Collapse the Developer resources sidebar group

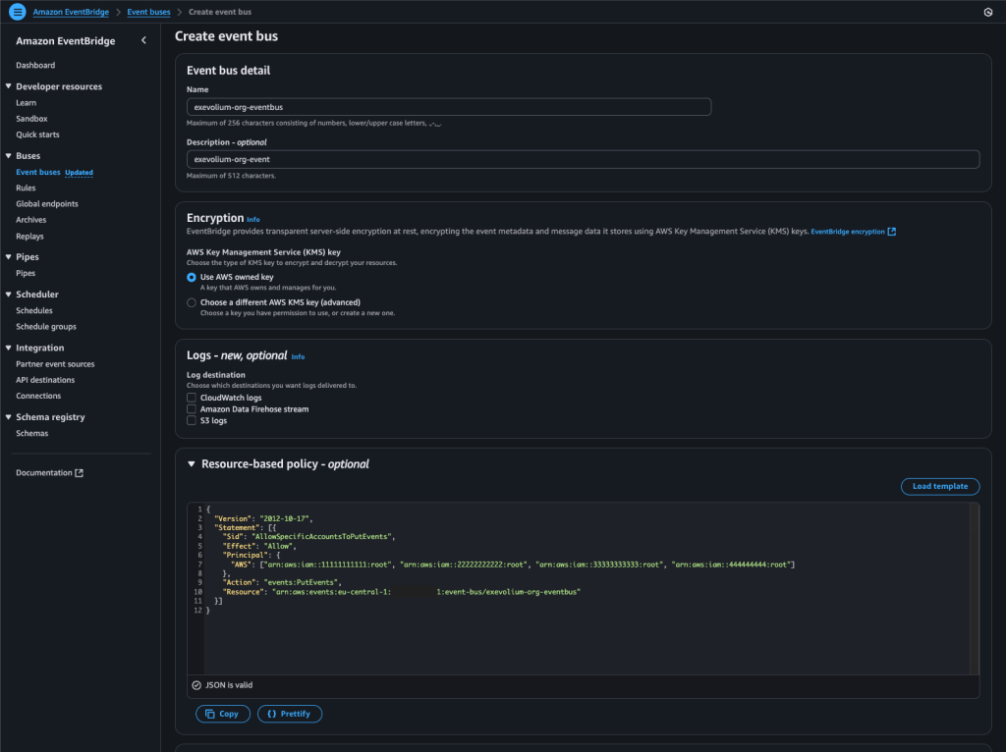(x=9, y=86)
